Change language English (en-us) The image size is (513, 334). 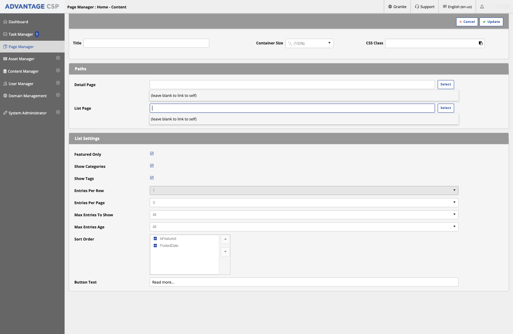[457, 7]
